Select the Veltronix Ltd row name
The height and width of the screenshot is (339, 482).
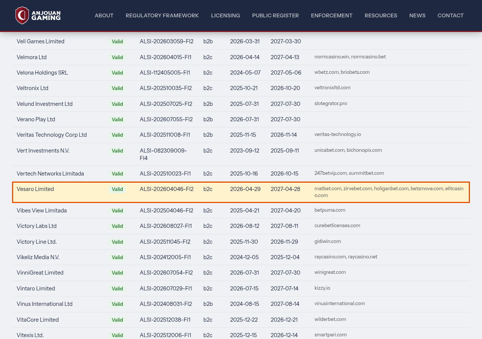(x=32, y=88)
